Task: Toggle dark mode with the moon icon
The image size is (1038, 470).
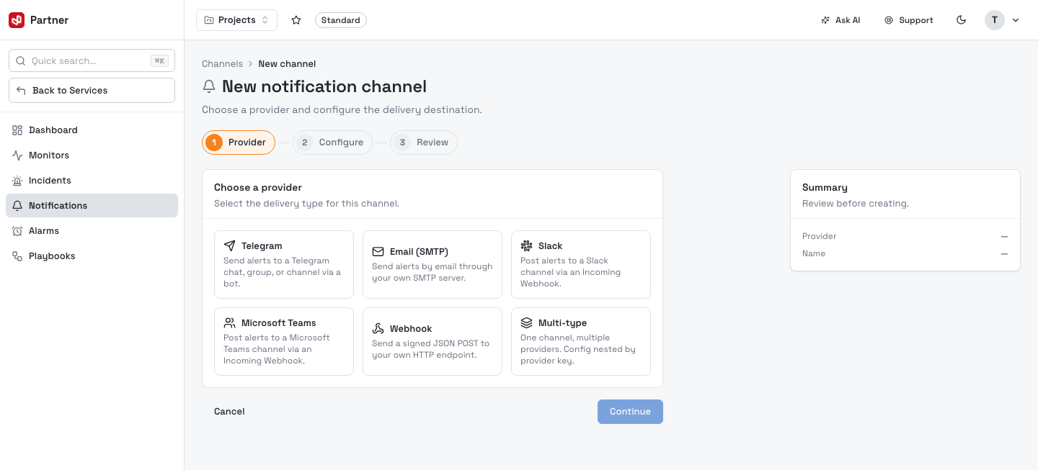Action: click(x=961, y=20)
